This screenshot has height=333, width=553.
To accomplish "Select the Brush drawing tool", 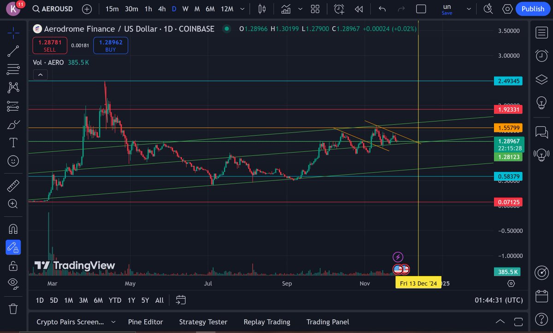I will [13, 124].
